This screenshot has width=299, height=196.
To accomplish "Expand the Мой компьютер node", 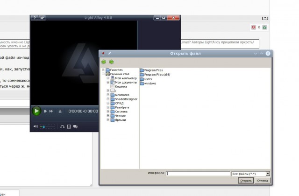I will (108, 78).
